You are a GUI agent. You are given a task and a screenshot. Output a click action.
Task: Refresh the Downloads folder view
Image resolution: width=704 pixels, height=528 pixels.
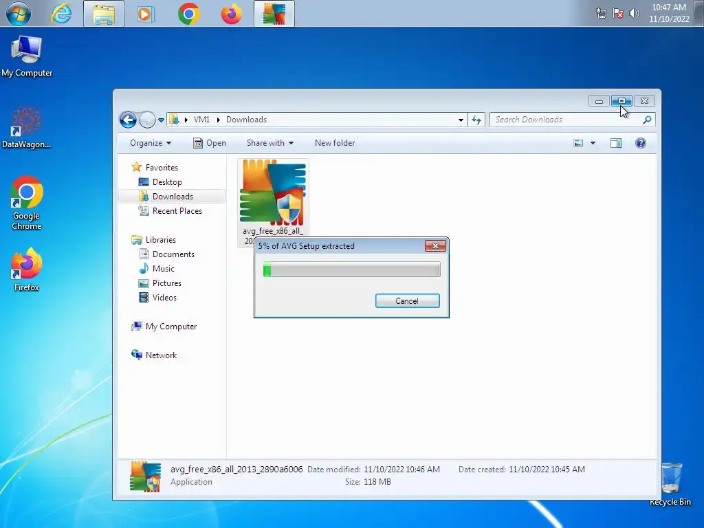[x=476, y=120]
